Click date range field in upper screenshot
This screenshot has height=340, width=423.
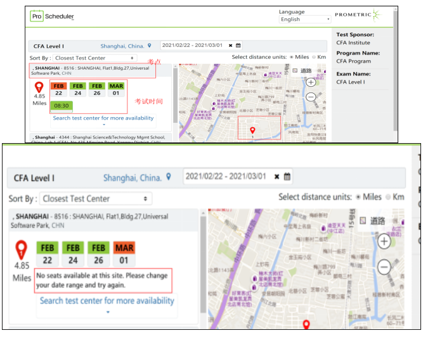193,46
